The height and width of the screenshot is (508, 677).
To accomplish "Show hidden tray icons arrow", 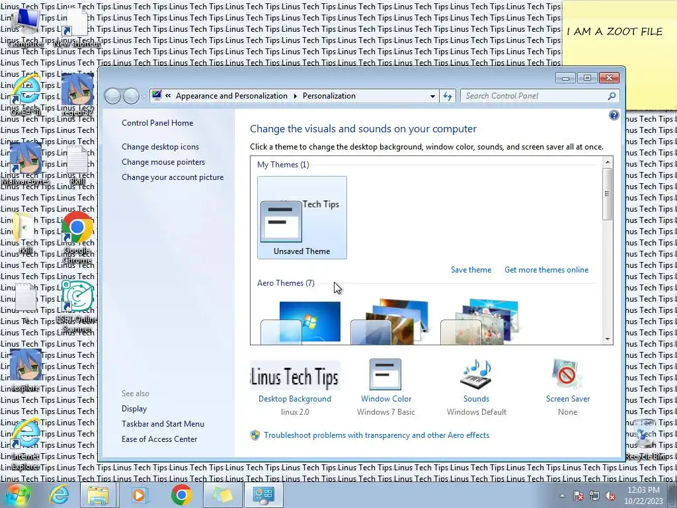I will click(x=562, y=495).
